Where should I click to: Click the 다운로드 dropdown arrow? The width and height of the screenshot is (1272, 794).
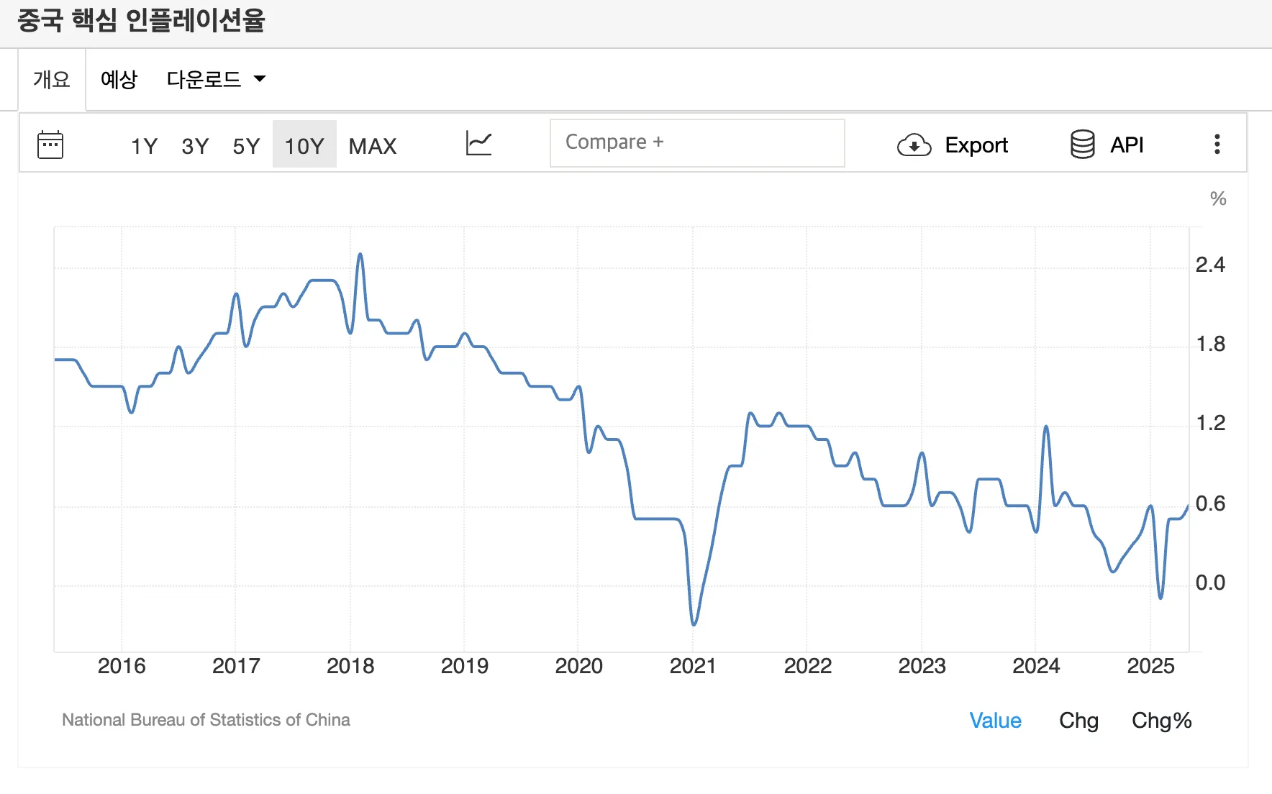click(x=260, y=79)
